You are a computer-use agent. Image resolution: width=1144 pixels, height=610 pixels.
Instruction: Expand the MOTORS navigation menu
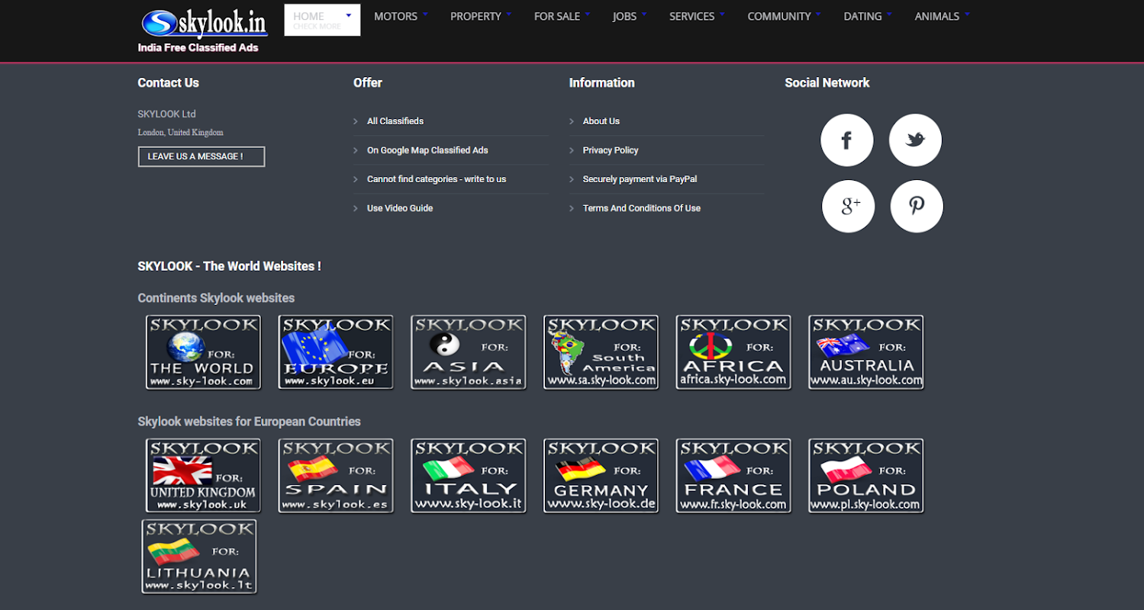coord(401,16)
